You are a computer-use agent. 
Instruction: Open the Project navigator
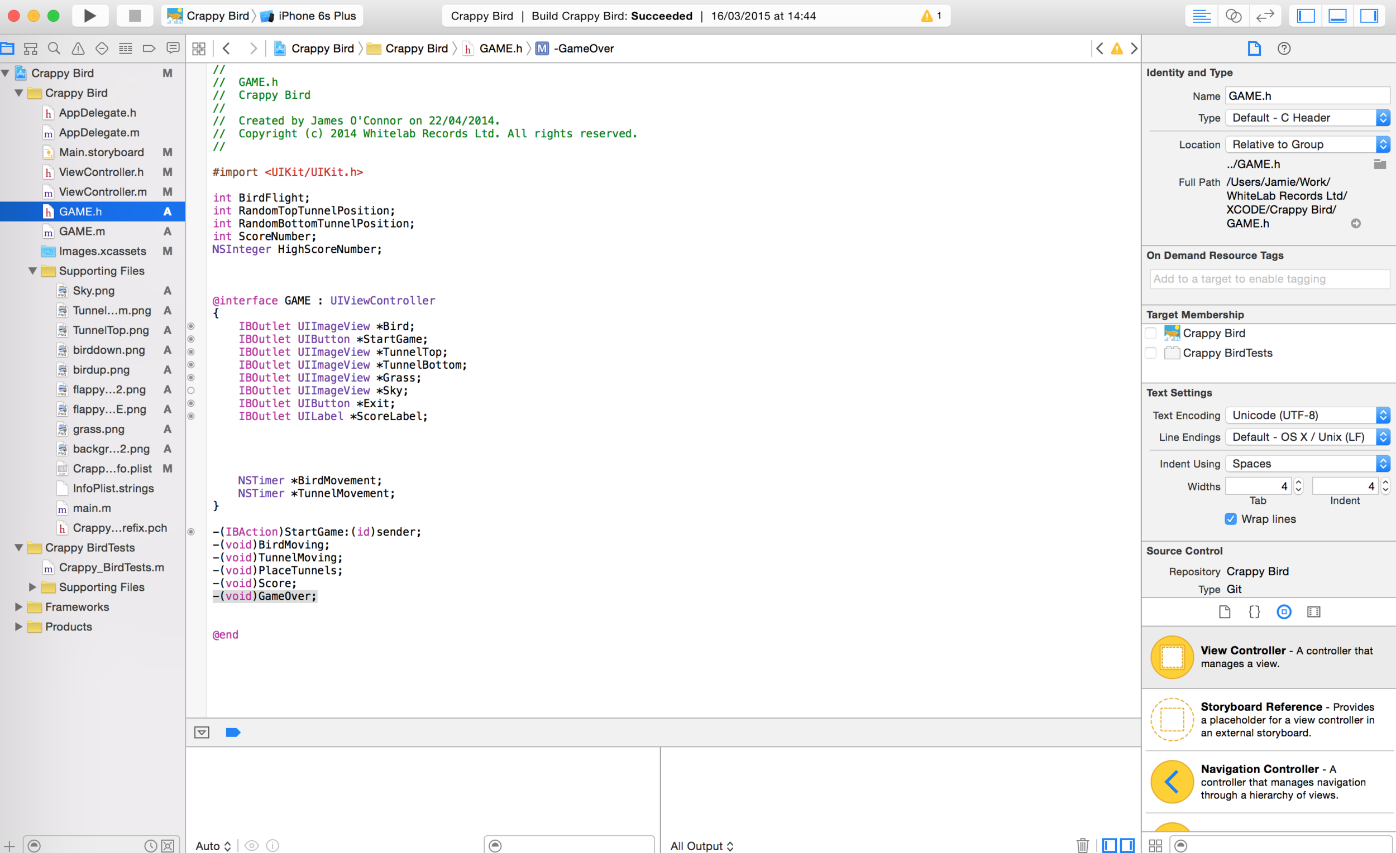tap(7, 49)
